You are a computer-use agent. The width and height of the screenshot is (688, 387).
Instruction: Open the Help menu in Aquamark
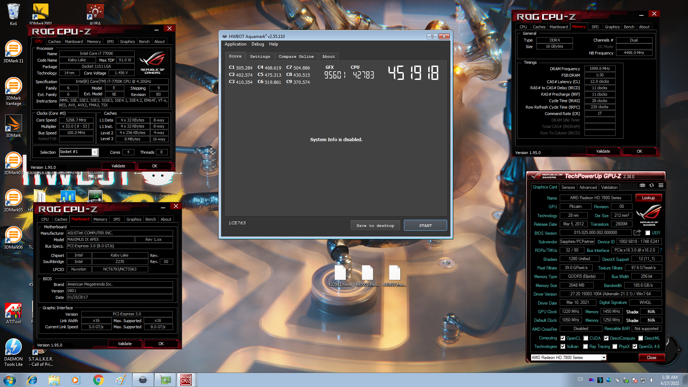(273, 44)
